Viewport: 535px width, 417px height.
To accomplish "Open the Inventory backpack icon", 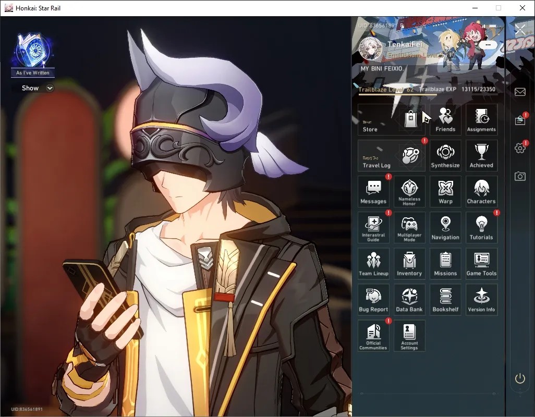I will pyautogui.click(x=409, y=264).
